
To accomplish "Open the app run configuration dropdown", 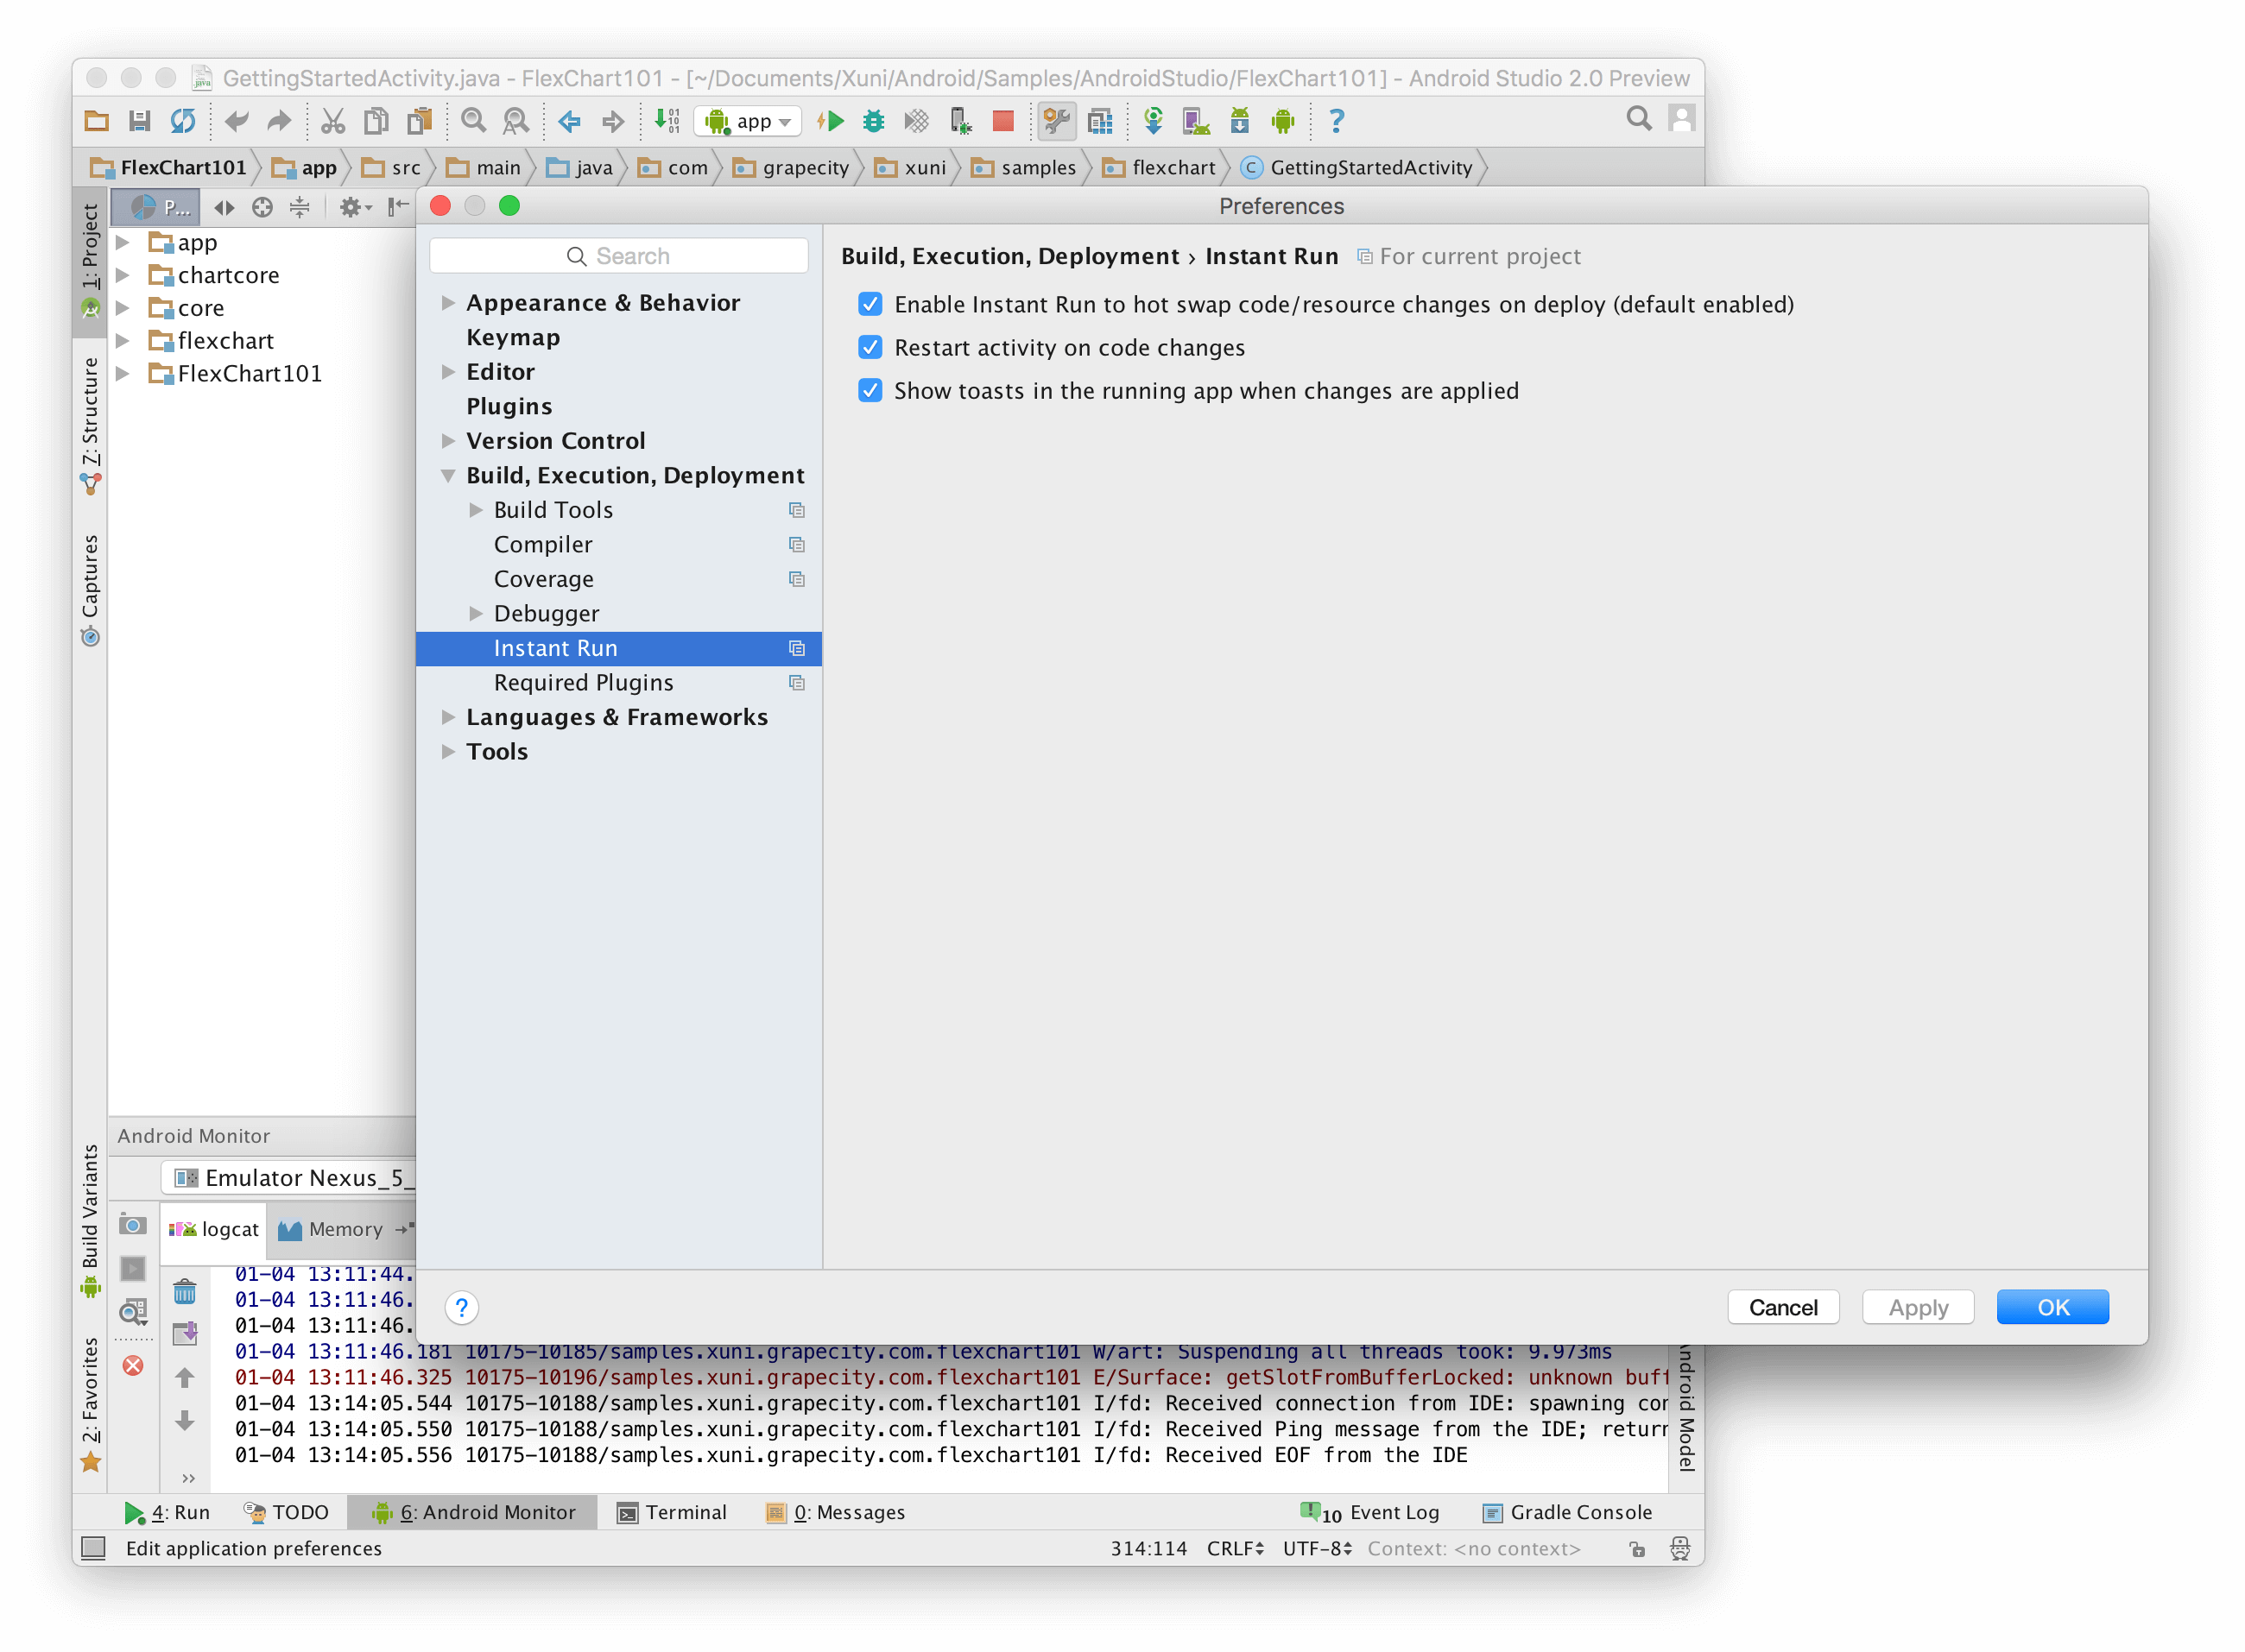I will click(749, 121).
